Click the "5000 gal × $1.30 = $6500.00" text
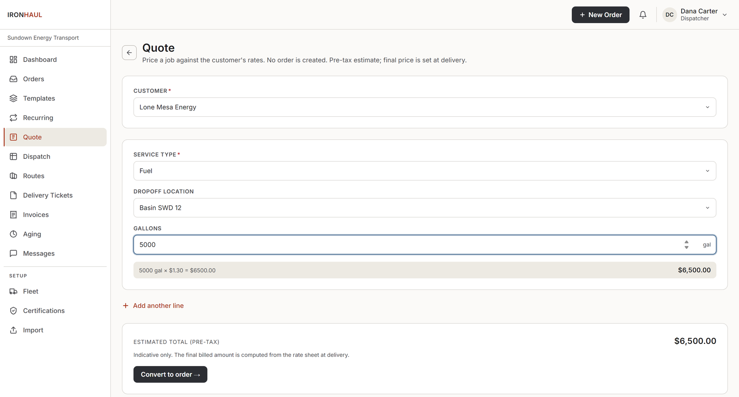 [x=177, y=271]
